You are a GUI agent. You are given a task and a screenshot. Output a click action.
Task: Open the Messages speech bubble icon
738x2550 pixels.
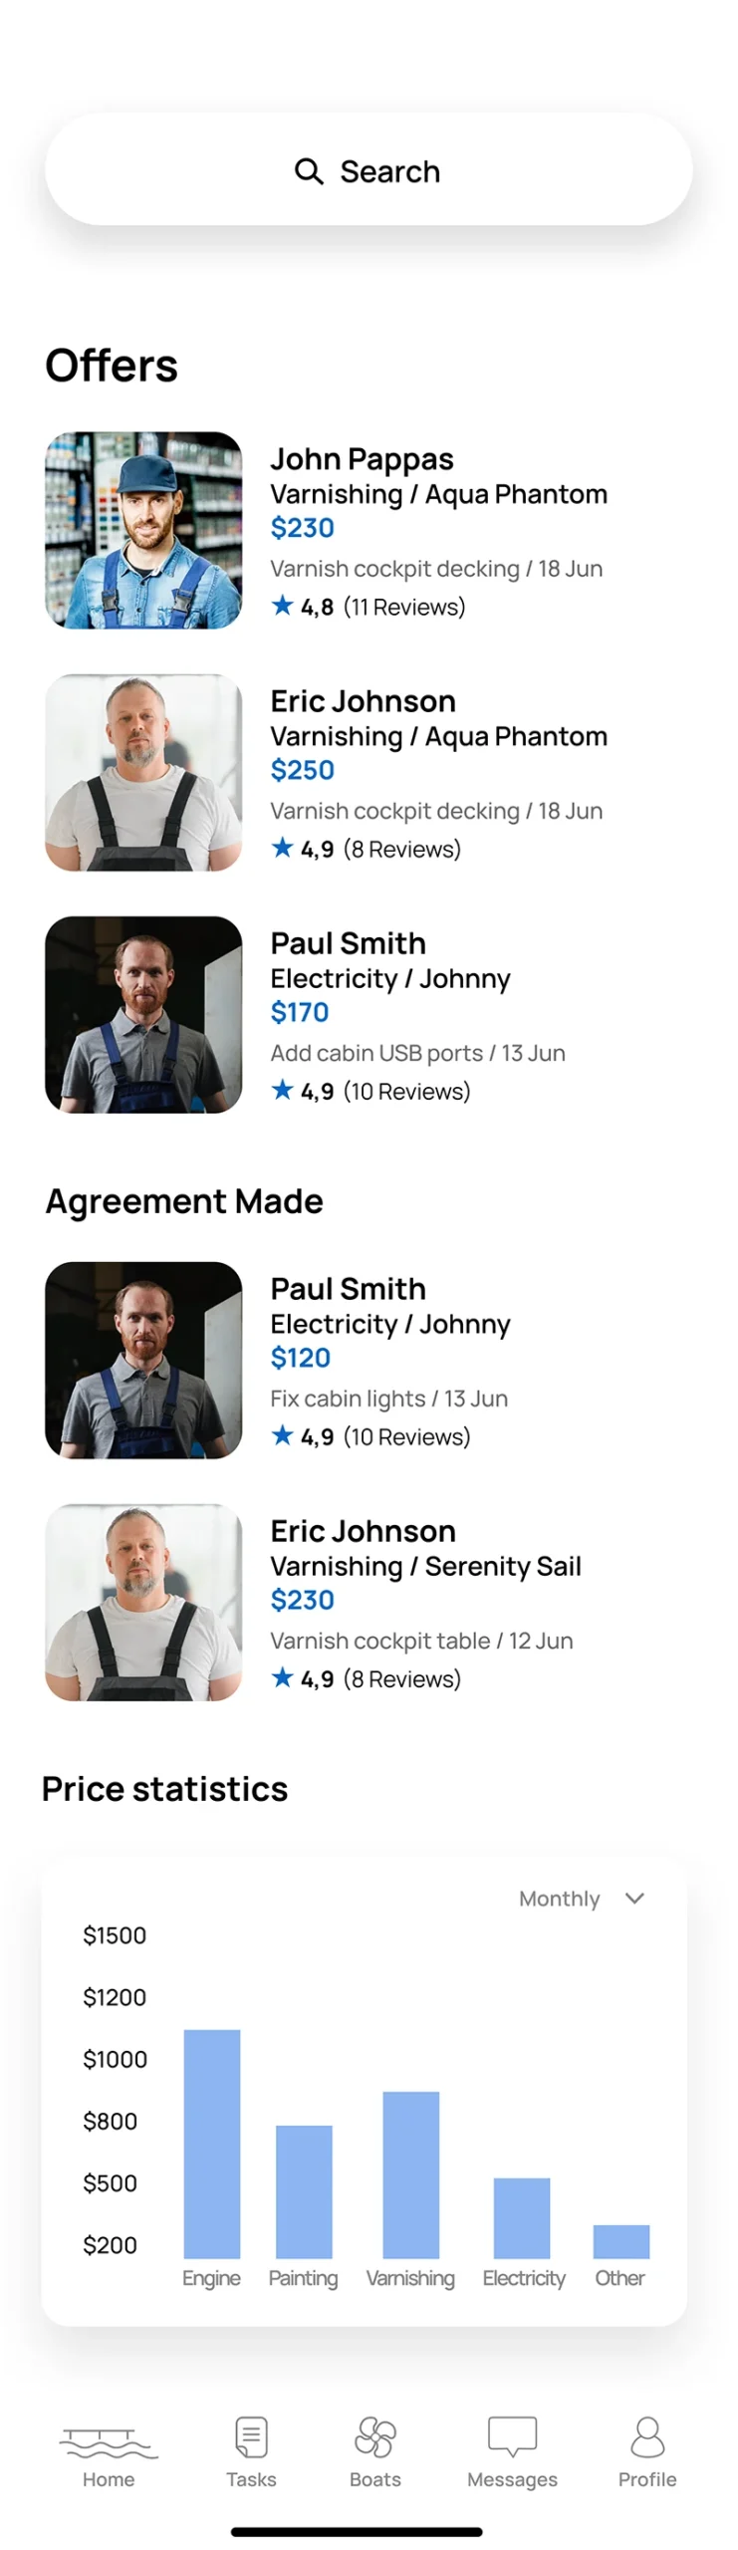click(512, 2436)
